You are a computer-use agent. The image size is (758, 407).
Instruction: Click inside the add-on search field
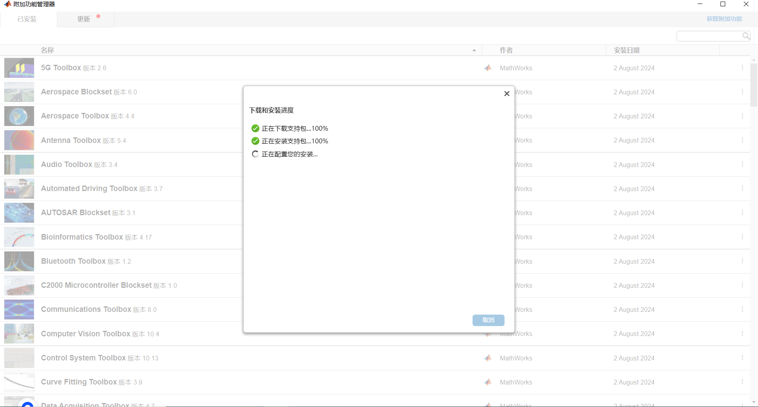[709, 36]
